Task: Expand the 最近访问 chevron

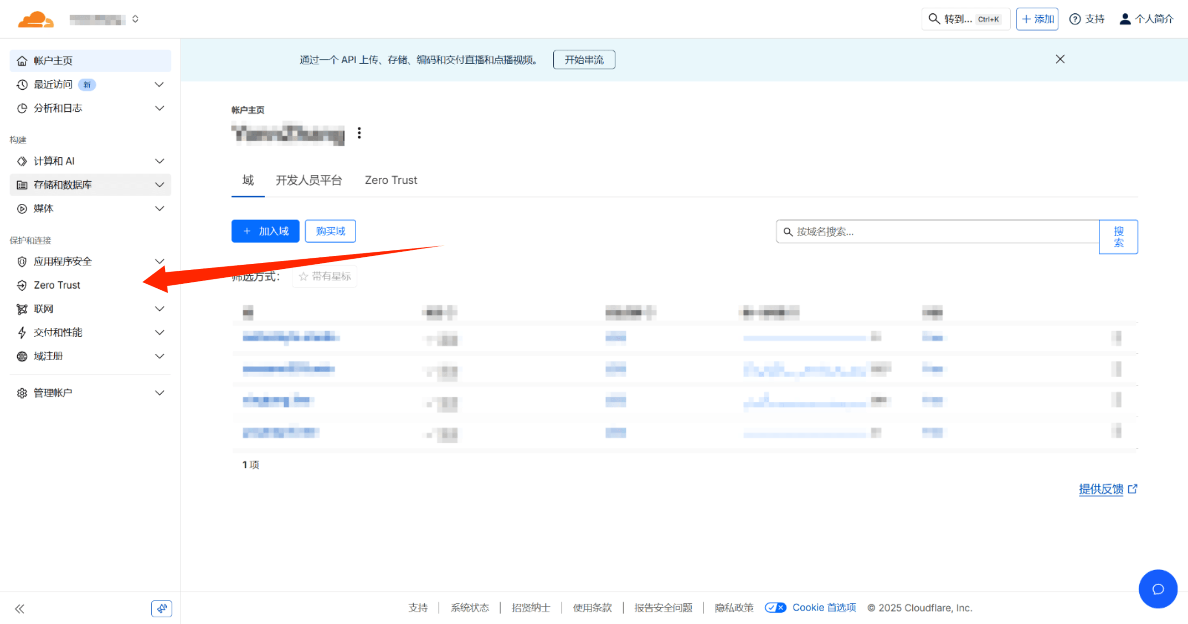Action: (159, 84)
